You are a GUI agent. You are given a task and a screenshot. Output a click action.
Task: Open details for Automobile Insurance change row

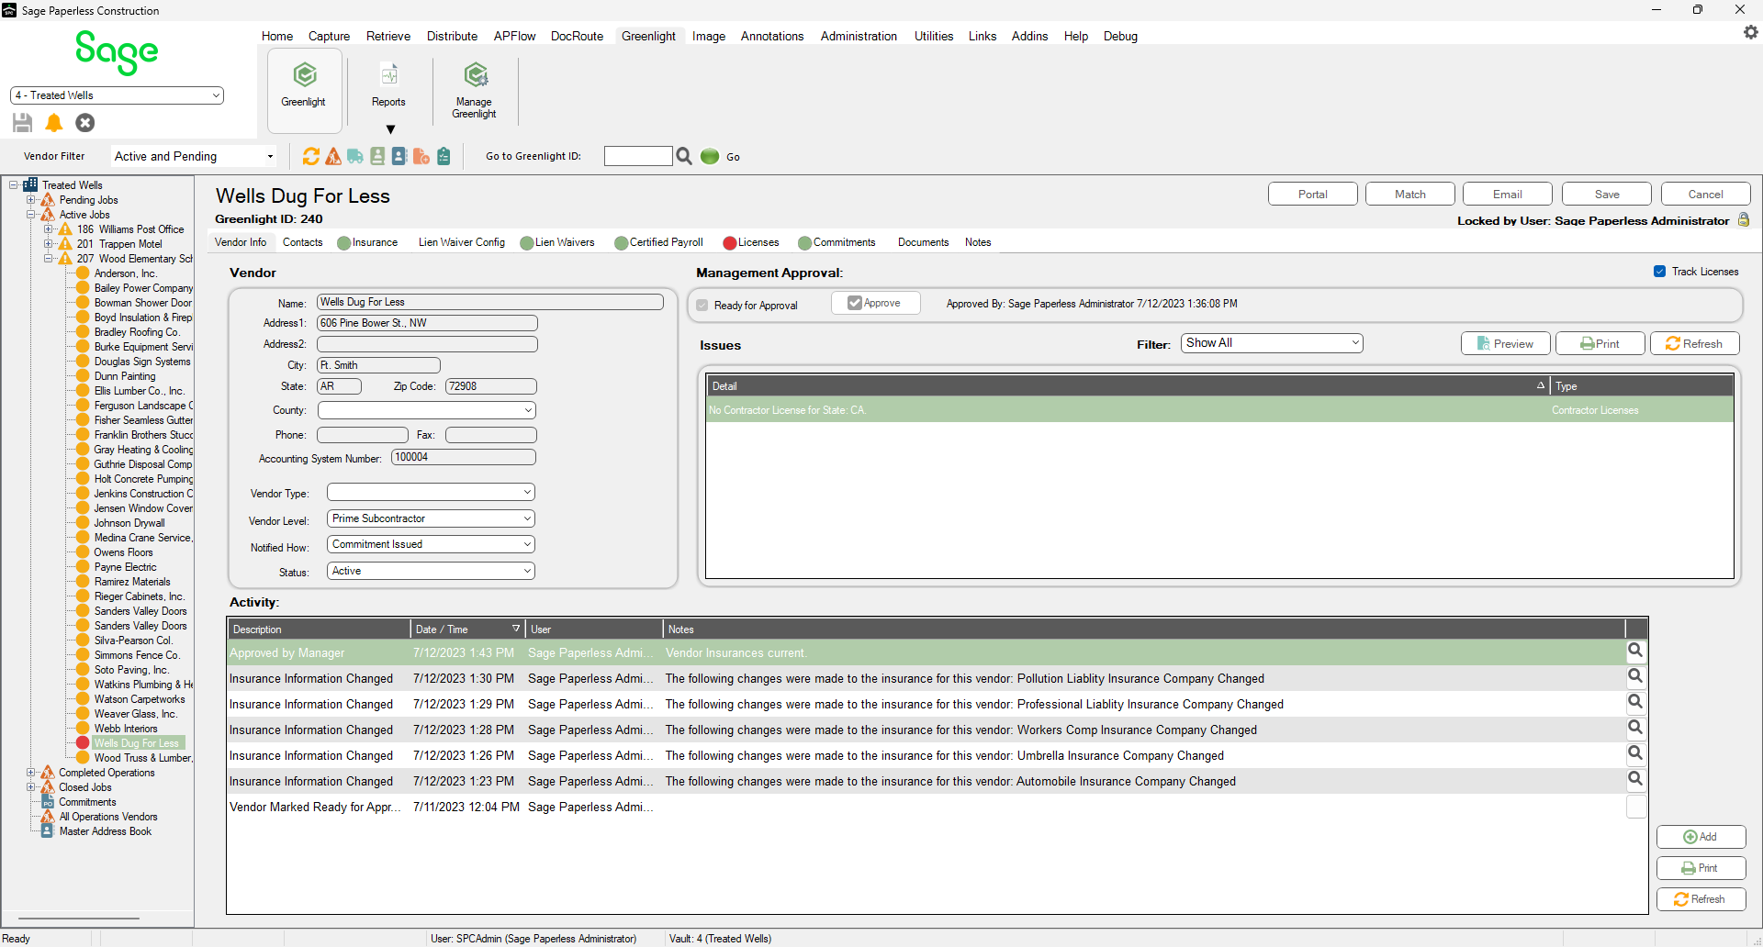pos(1635,779)
